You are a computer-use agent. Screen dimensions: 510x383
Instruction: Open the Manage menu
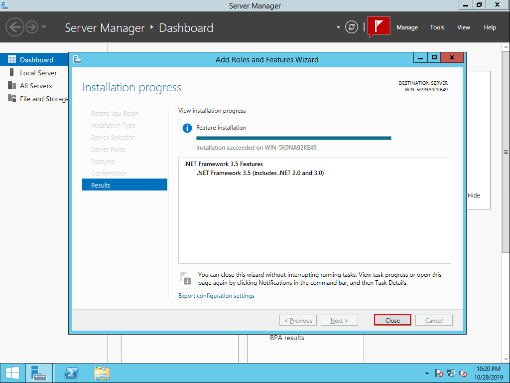407,27
